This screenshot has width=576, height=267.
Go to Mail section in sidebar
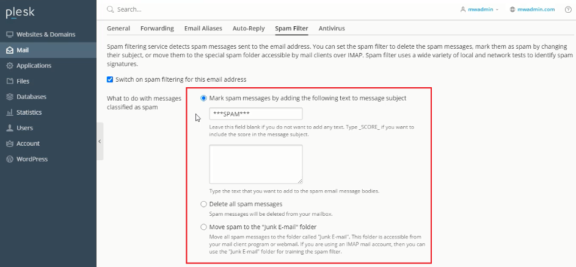click(x=48, y=50)
